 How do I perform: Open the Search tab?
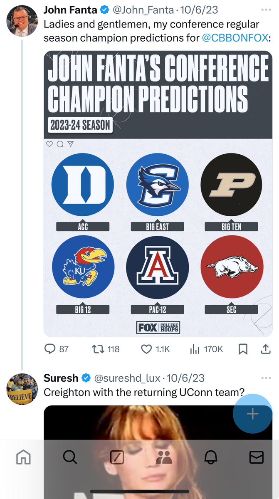[70, 457]
